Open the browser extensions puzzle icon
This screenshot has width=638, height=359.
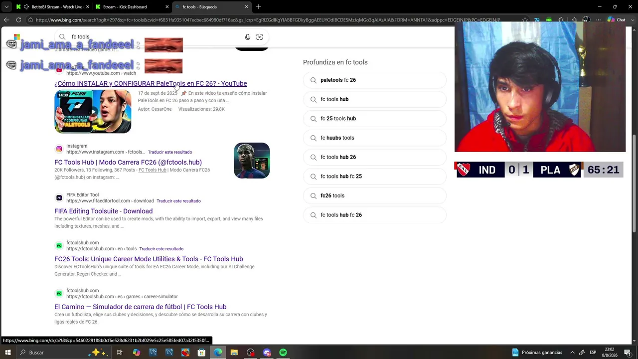561,20
